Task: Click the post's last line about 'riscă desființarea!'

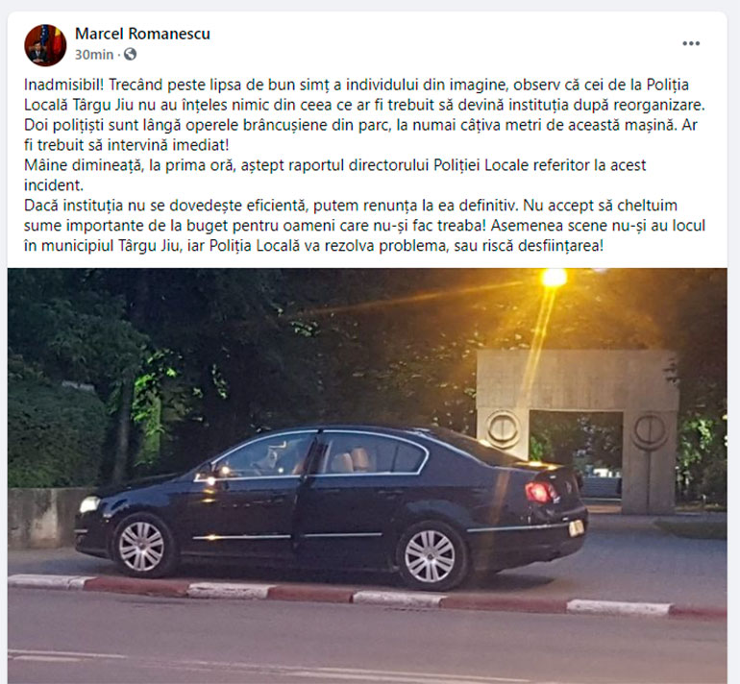Action: click(313, 246)
